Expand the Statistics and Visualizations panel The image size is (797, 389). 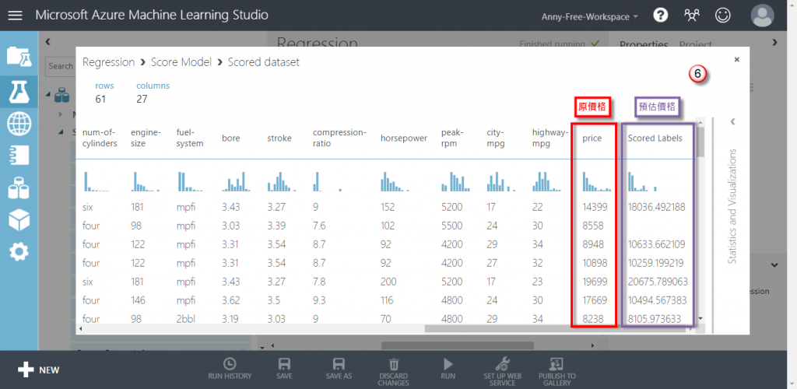(x=732, y=121)
